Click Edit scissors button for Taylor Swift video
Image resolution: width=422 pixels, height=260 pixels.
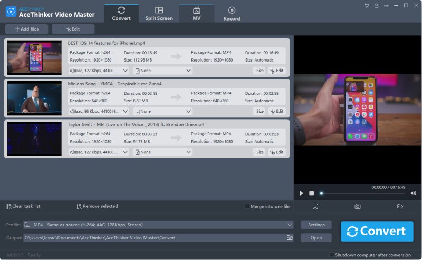[277, 152]
